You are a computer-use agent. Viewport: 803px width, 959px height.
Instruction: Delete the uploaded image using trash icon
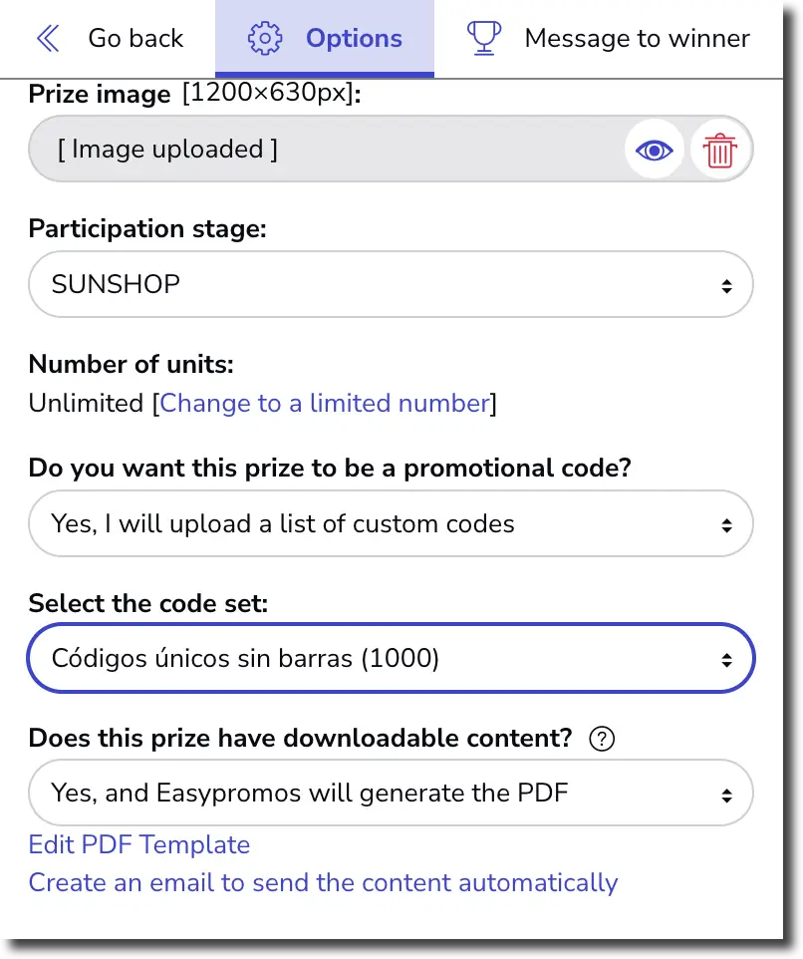coord(720,150)
